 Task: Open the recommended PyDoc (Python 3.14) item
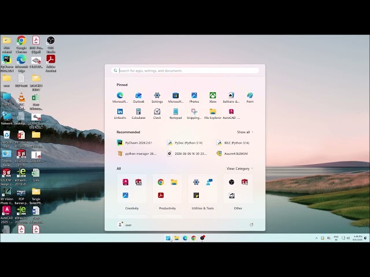[185, 143]
